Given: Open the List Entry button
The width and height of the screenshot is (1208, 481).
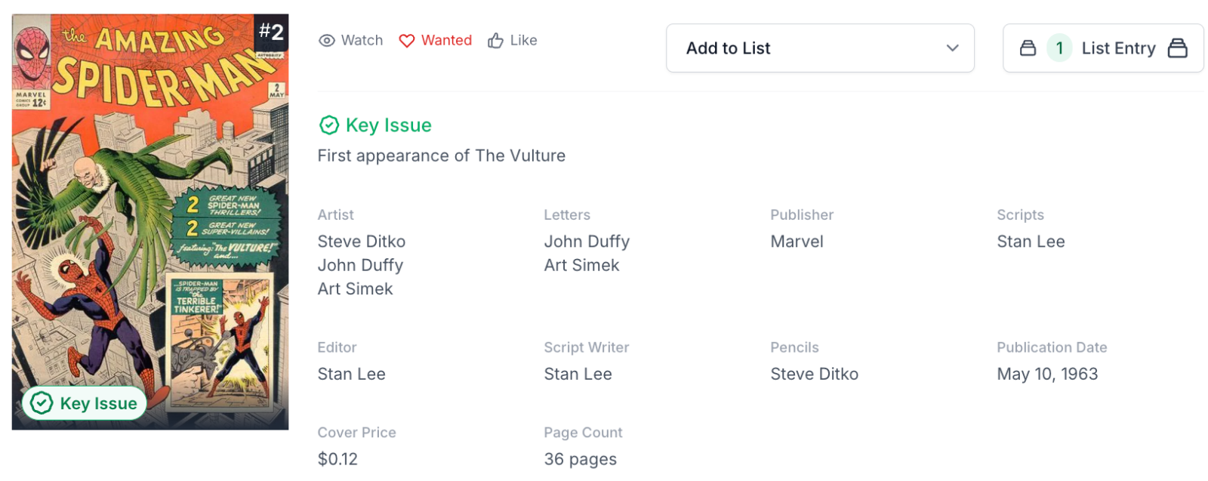Looking at the screenshot, I should coord(1117,48).
